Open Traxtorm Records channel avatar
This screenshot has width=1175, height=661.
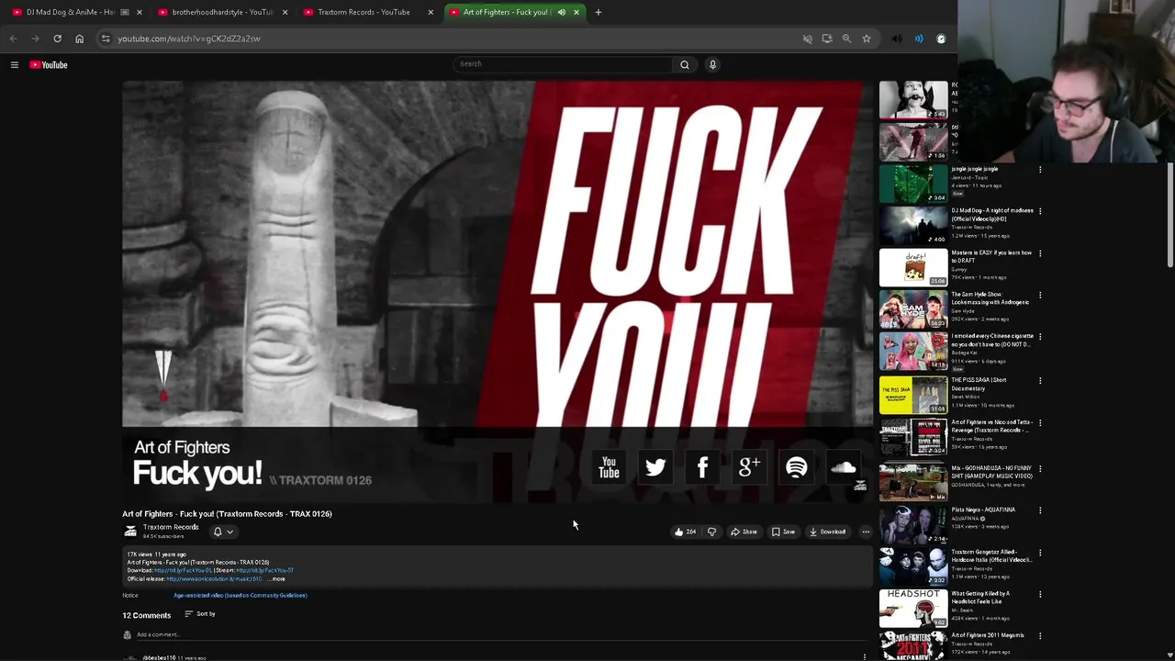click(x=130, y=531)
